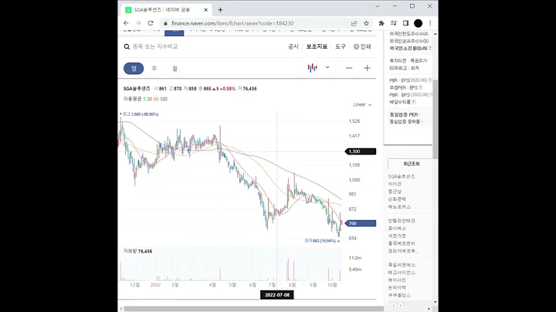556x312 pixels.
Task: Click the 2022-07-08 date marker
Action: pos(277,295)
